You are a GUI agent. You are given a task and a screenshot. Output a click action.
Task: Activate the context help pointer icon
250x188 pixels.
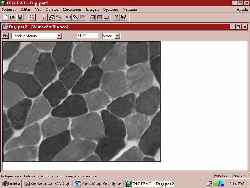tap(124, 17)
